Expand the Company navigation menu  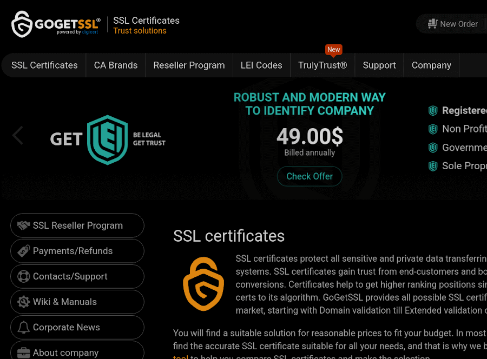[x=431, y=65]
